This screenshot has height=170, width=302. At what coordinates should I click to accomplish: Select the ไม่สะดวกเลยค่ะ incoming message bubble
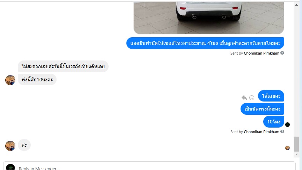tap(63, 66)
